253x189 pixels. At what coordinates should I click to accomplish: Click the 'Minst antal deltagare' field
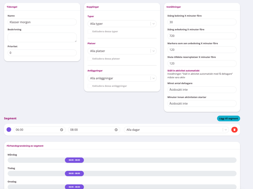(x=202, y=90)
